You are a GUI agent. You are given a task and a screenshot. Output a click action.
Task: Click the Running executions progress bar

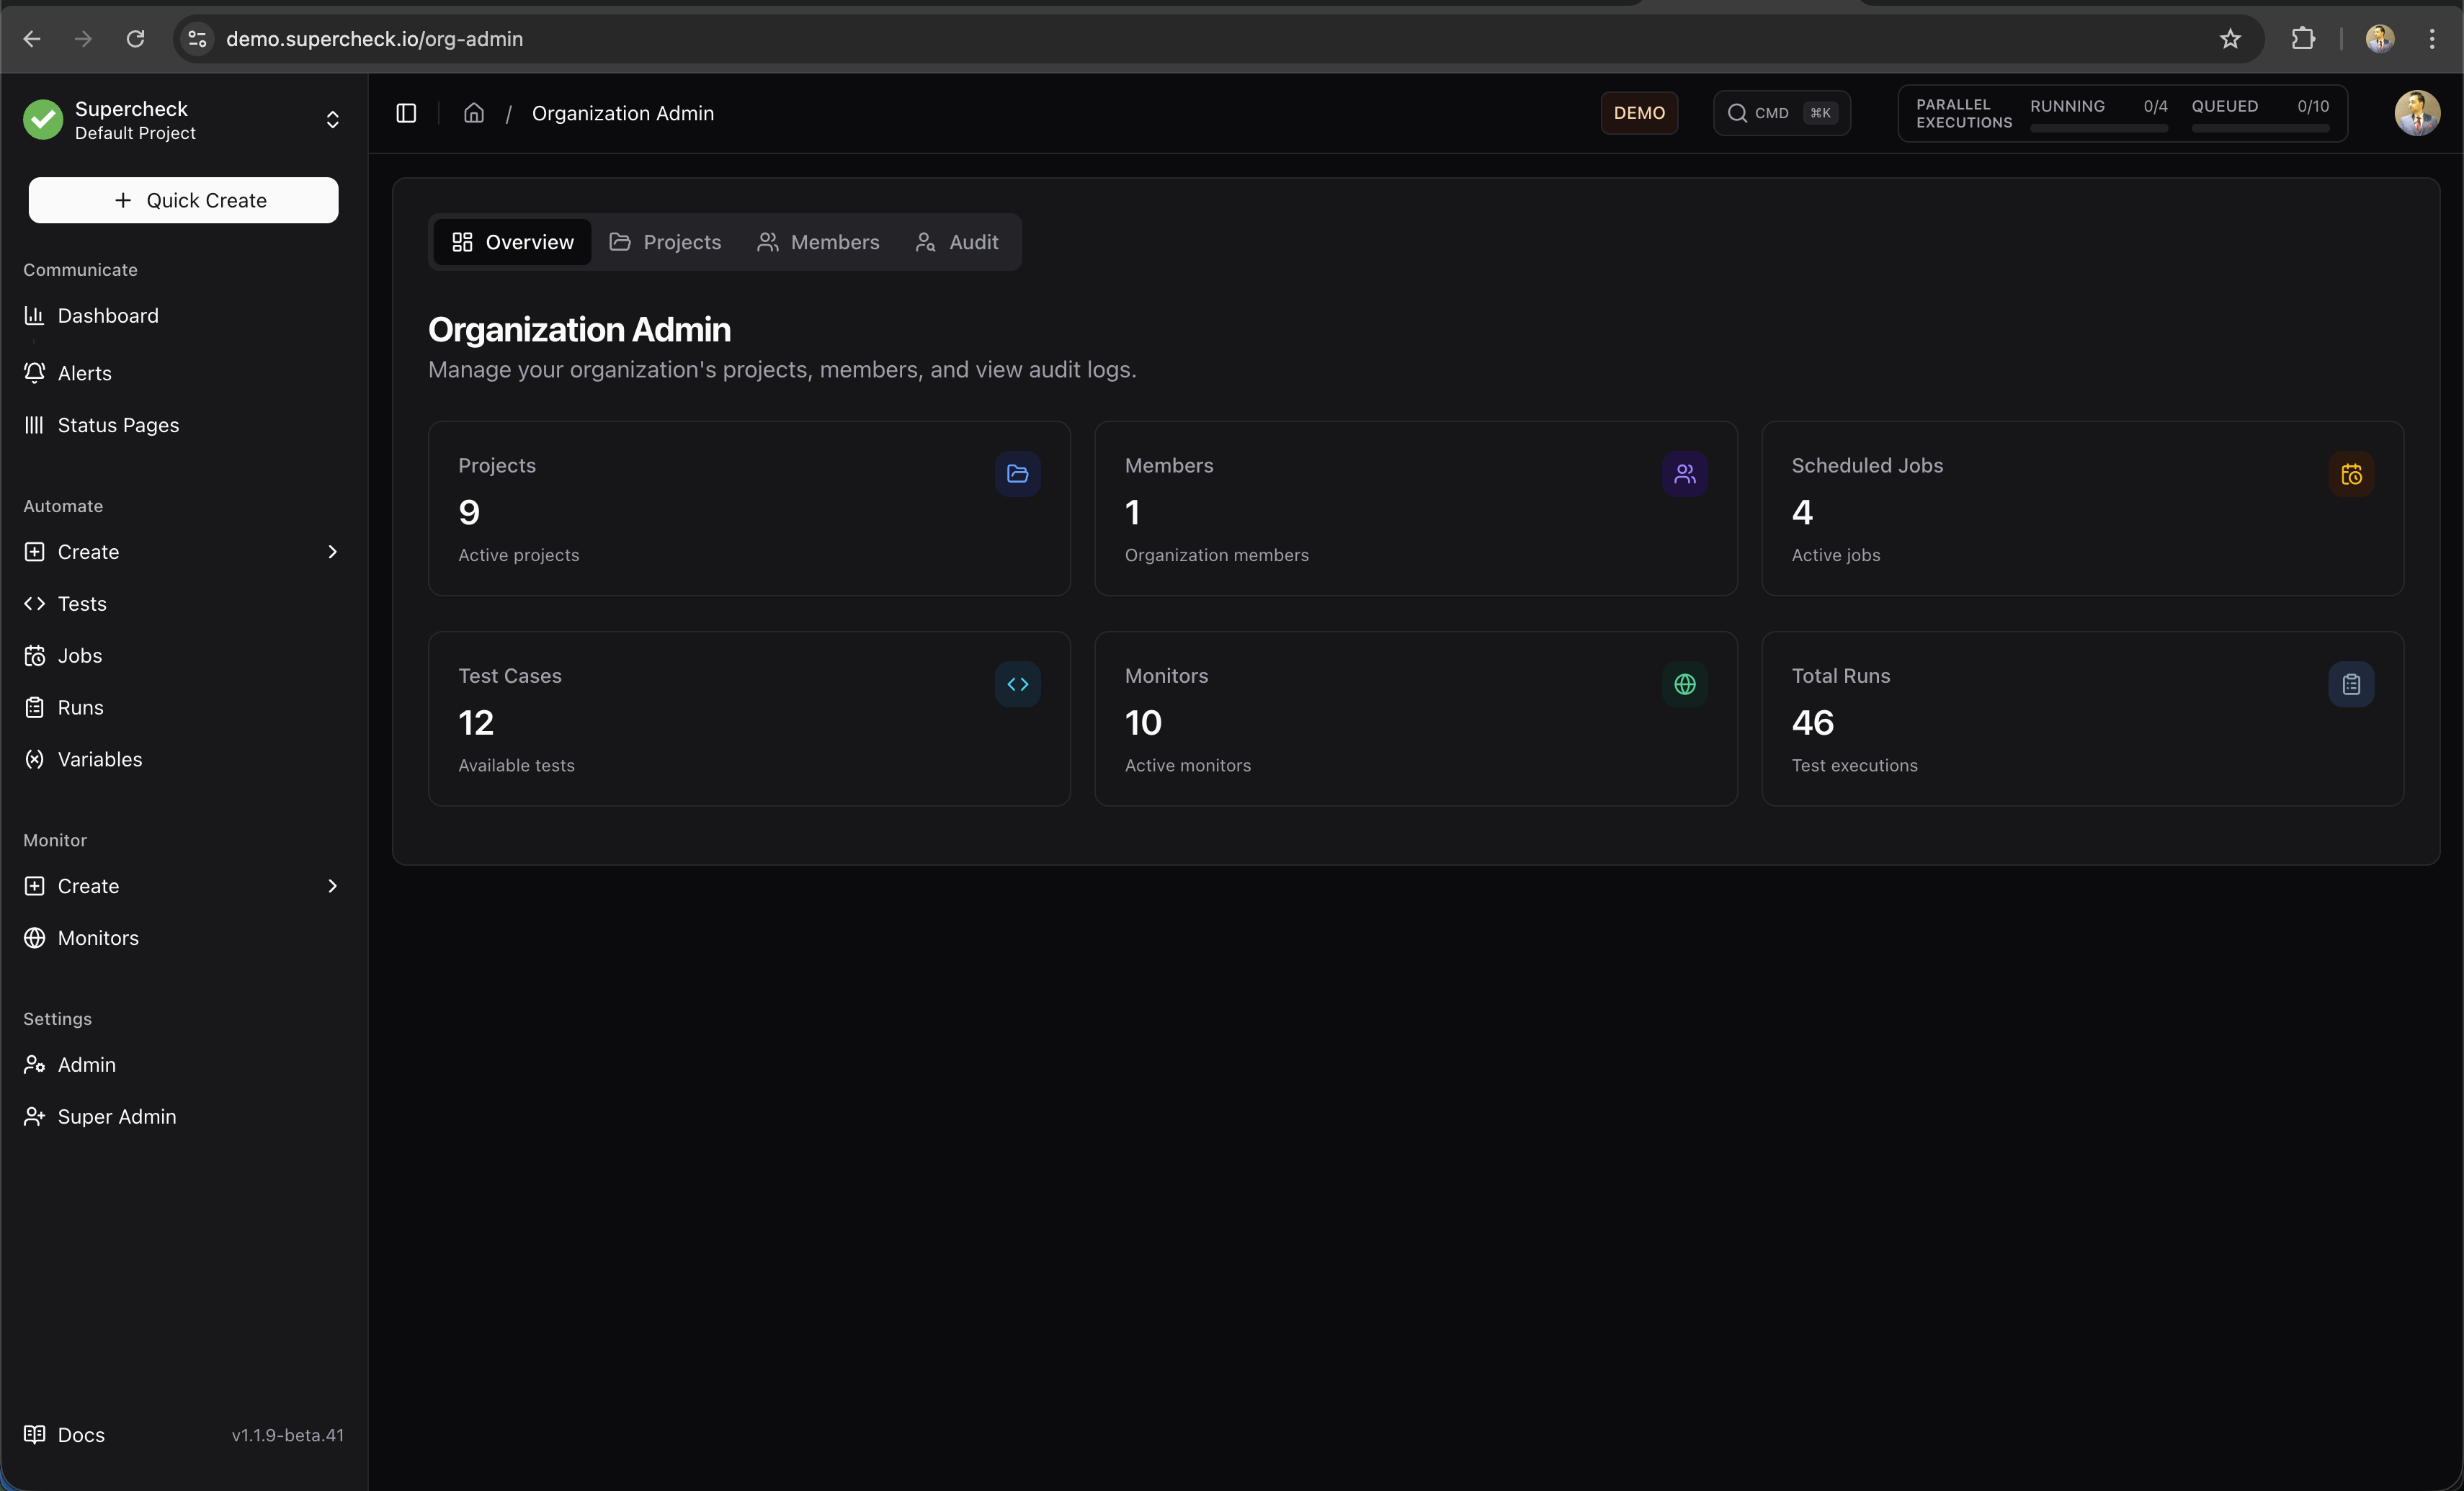2098,128
